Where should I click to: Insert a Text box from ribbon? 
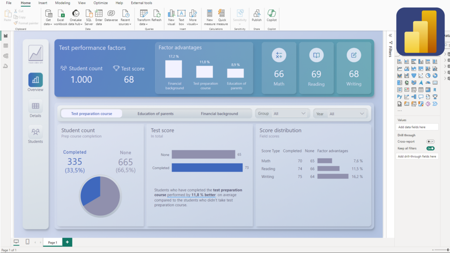click(181, 17)
